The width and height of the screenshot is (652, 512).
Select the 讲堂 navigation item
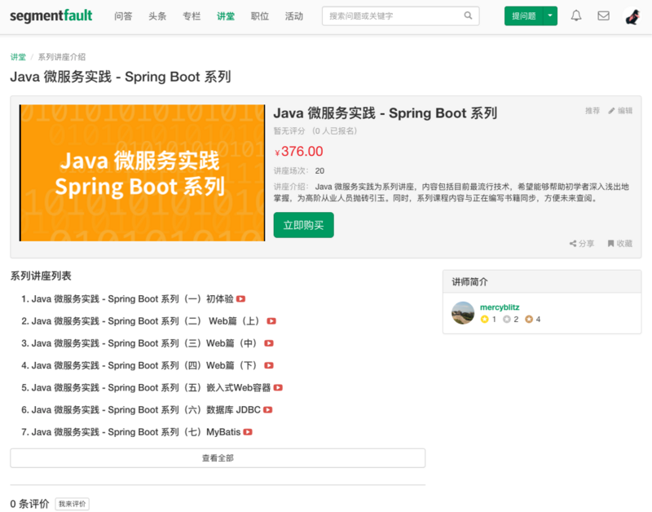click(225, 15)
